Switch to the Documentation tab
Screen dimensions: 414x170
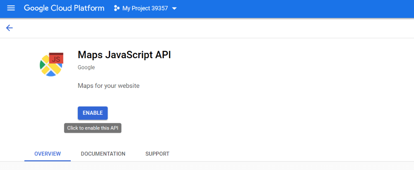tap(103, 153)
